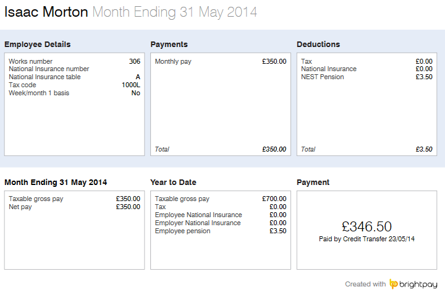
Task: Select the Employee pension row label
Action: 182,231
